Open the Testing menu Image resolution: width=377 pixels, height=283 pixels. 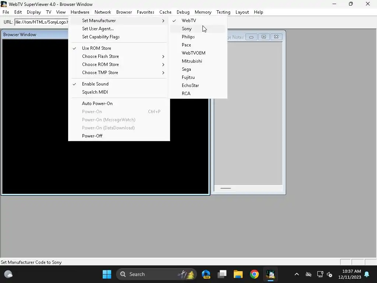(x=223, y=12)
